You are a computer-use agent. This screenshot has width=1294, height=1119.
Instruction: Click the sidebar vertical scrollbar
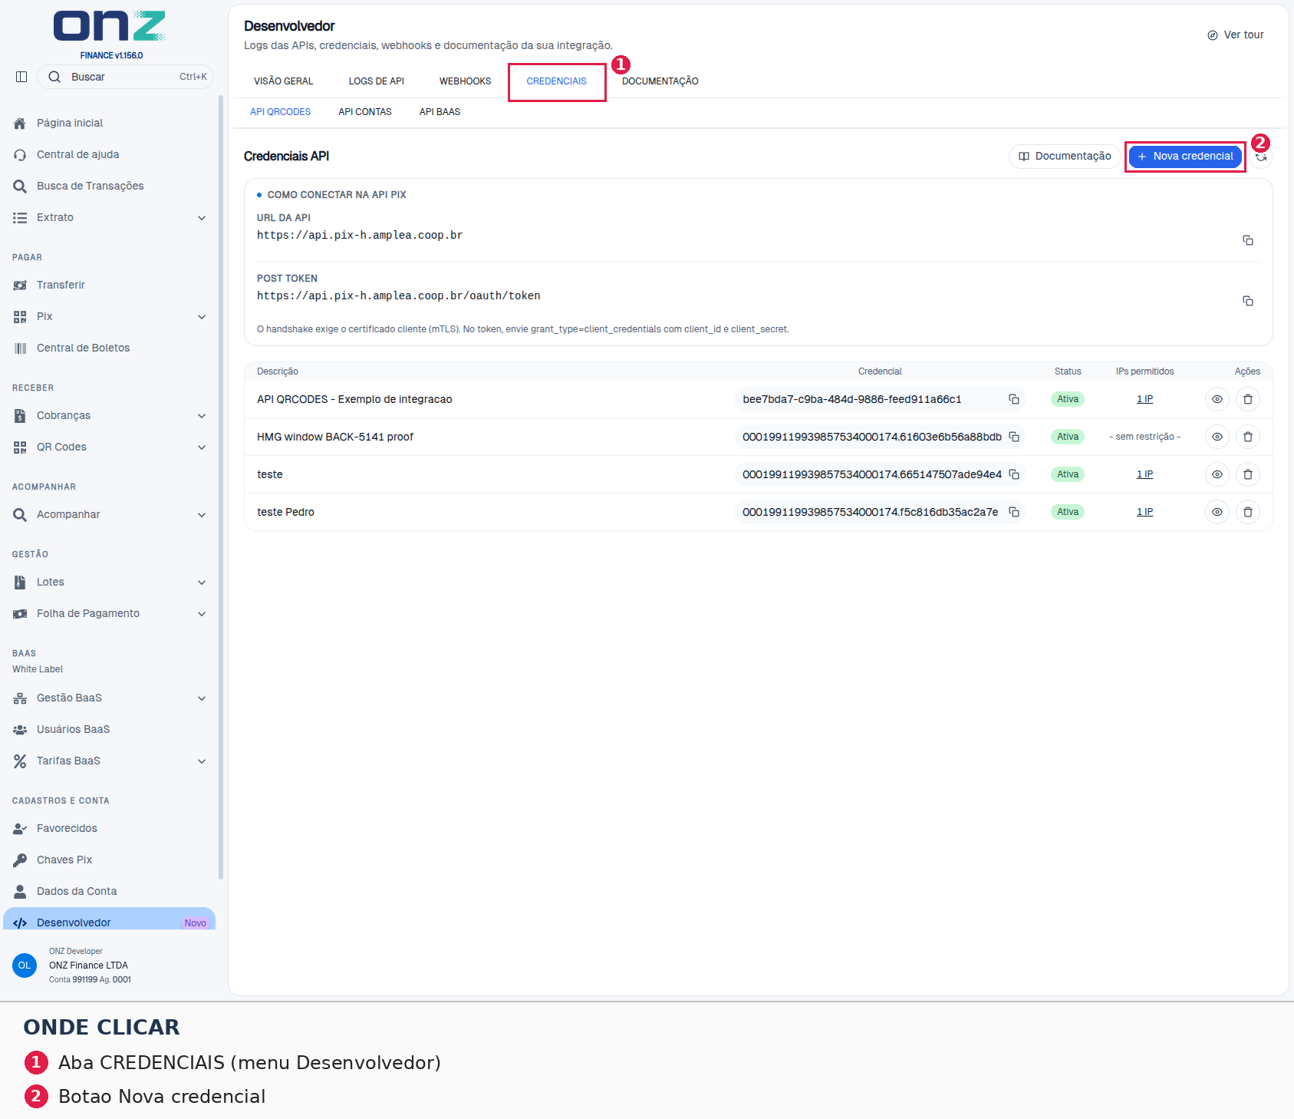tap(221, 487)
